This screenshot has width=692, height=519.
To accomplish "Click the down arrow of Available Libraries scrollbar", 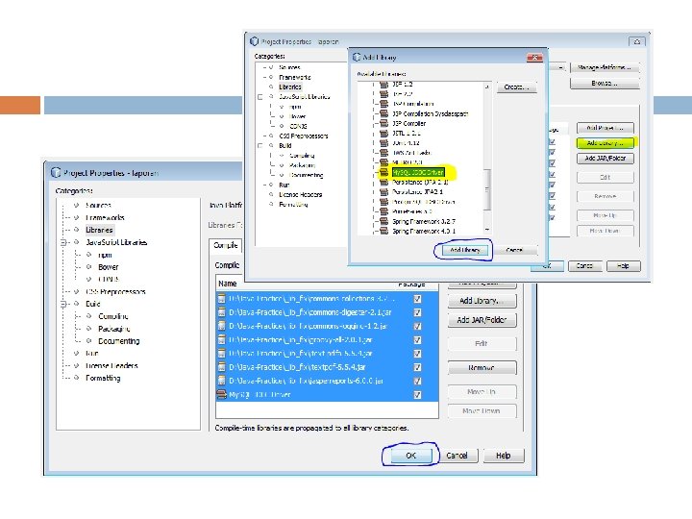I will pyautogui.click(x=486, y=230).
